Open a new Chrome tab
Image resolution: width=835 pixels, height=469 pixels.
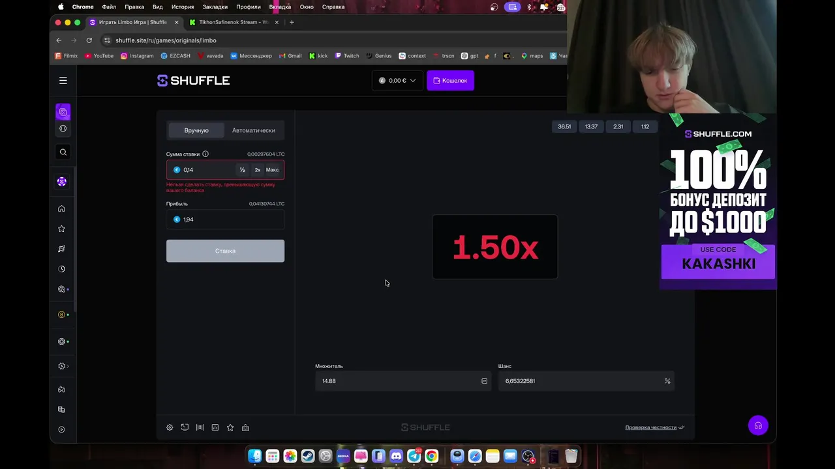point(292,22)
